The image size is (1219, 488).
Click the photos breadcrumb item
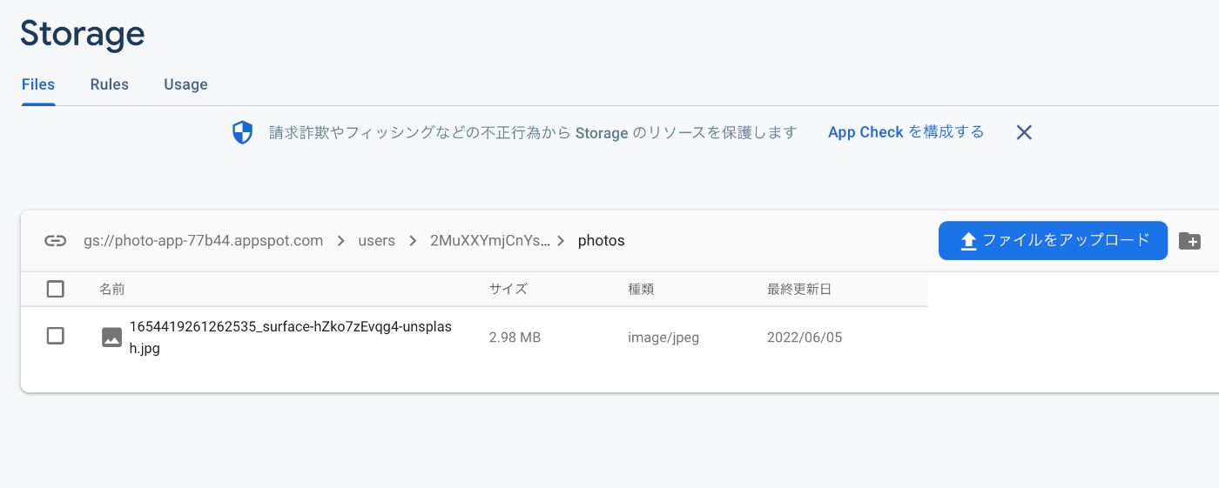click(x=602, y=241)
